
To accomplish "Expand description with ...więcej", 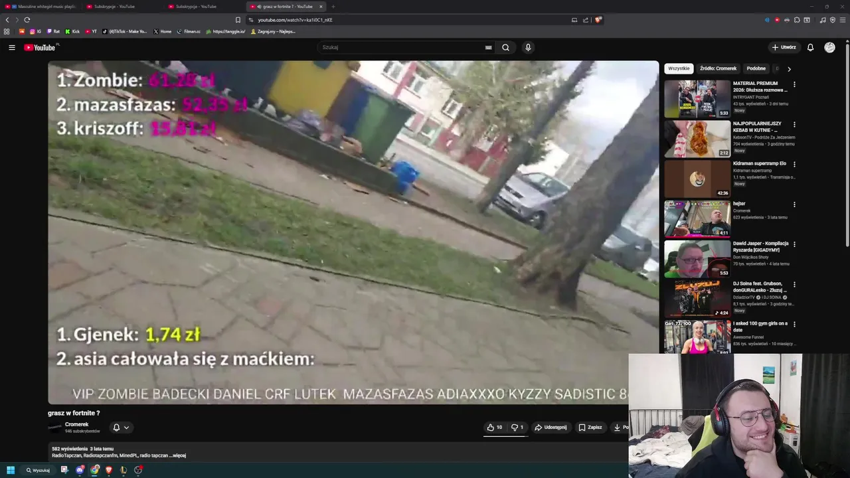I will pos(177,455).
